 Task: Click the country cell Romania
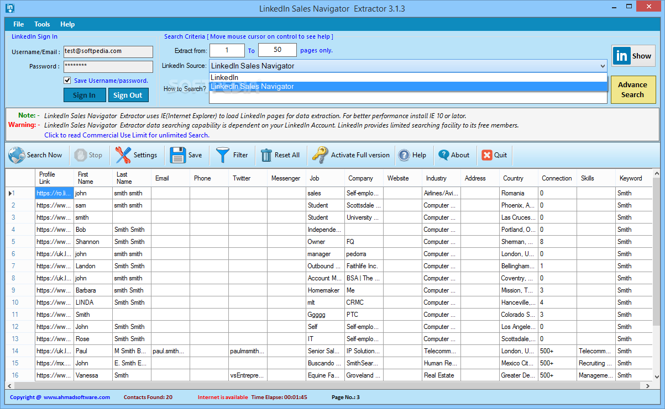(519, 193)
